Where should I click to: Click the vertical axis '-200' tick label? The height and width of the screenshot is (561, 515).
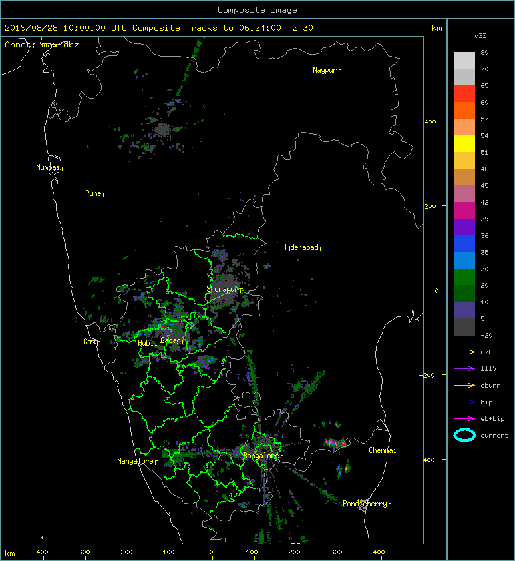(x=428, y=375)
